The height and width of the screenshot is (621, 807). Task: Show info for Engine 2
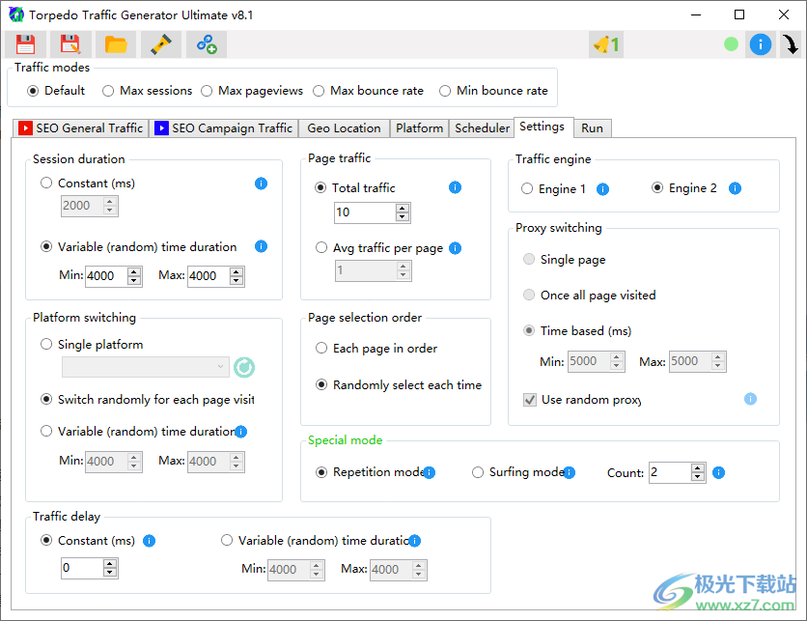click(735, 188)
